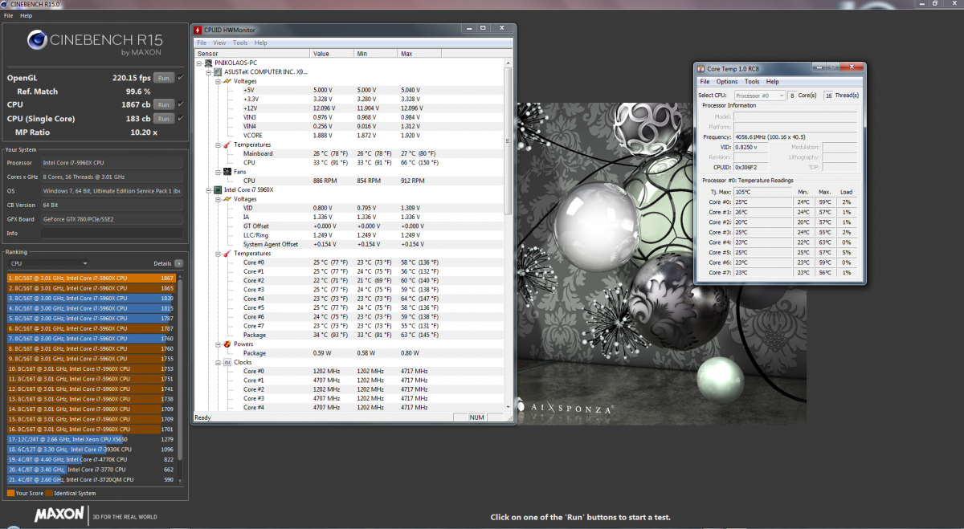
Task: Open the Core Temp Tools menu
Action: (752, 82)
